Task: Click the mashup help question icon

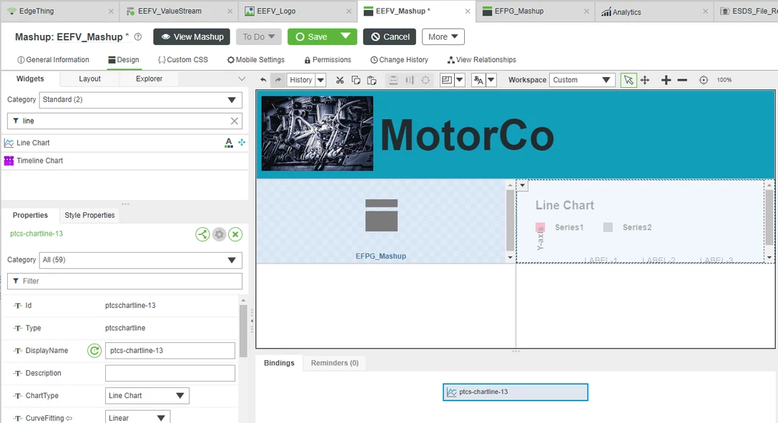Action: [x=138, y=37]
